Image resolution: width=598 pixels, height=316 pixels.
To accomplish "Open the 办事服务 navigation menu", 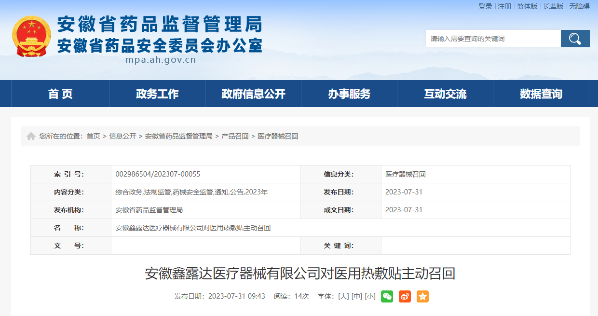I will point(349,94).
